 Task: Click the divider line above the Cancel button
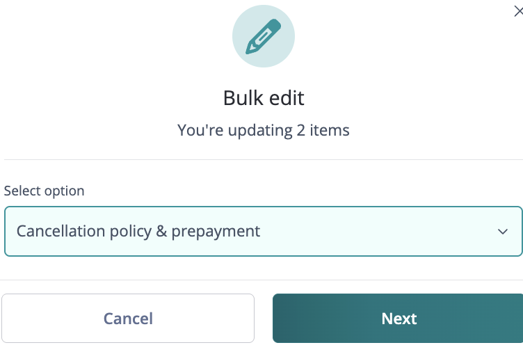pyautogui.click(x=263, y=280)
